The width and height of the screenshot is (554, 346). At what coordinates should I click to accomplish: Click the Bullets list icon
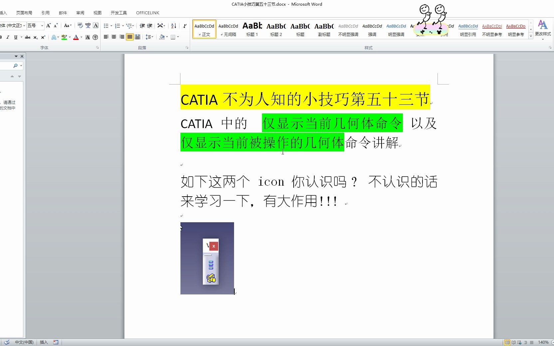[x=106, y=26]
